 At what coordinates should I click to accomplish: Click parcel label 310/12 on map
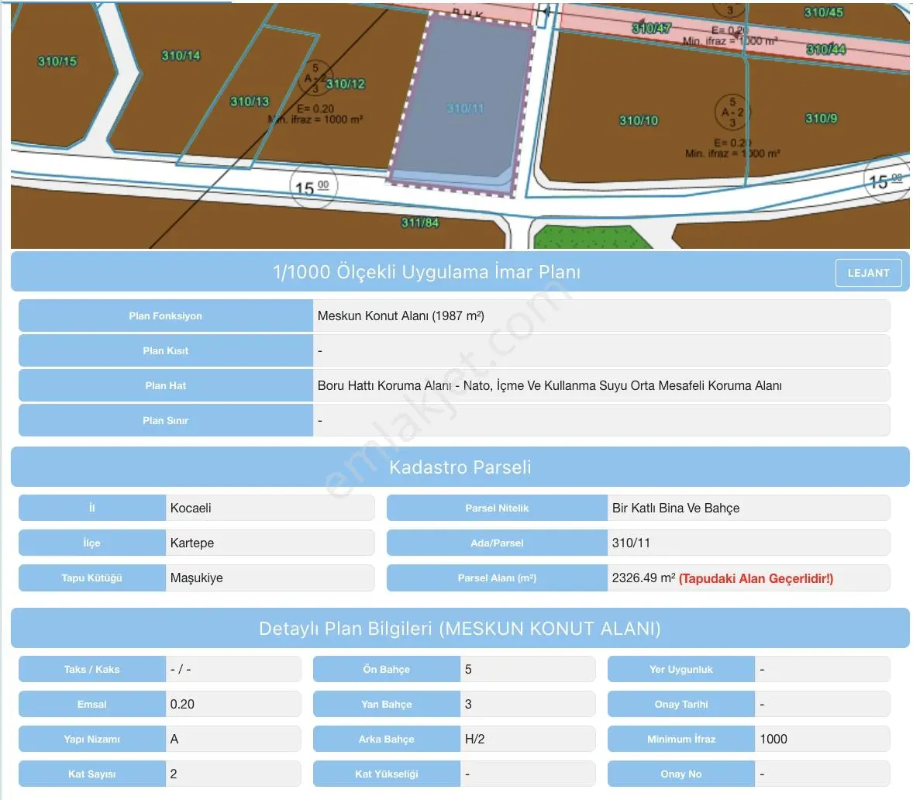[x=346, y=84]
